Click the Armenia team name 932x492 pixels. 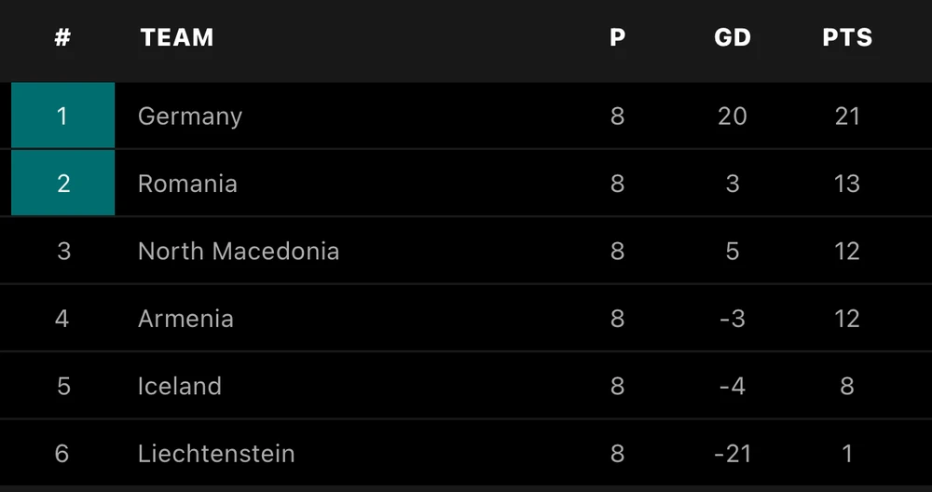tap(185, 319)
